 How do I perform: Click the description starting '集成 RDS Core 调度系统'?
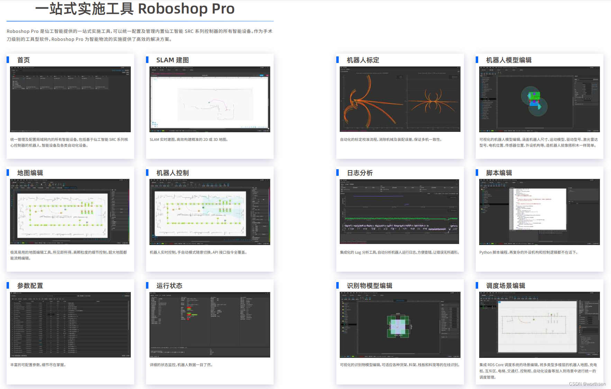point(538,371)
